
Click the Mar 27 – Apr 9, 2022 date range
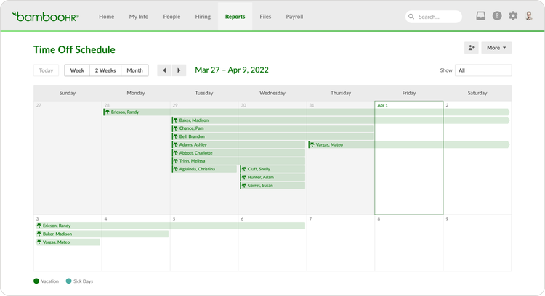[x=232, y=70]
